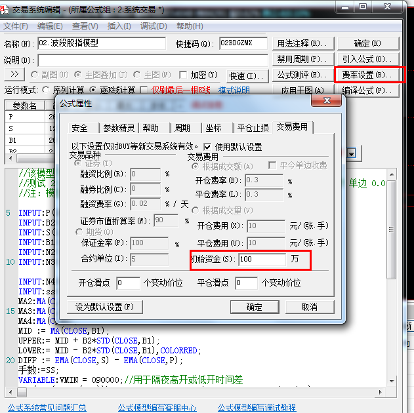Click the 快速(I) button
Screen dimensions: 414x413
coord(247,76)
